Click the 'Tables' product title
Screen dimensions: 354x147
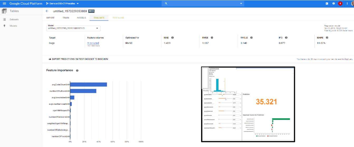(14, 11)
